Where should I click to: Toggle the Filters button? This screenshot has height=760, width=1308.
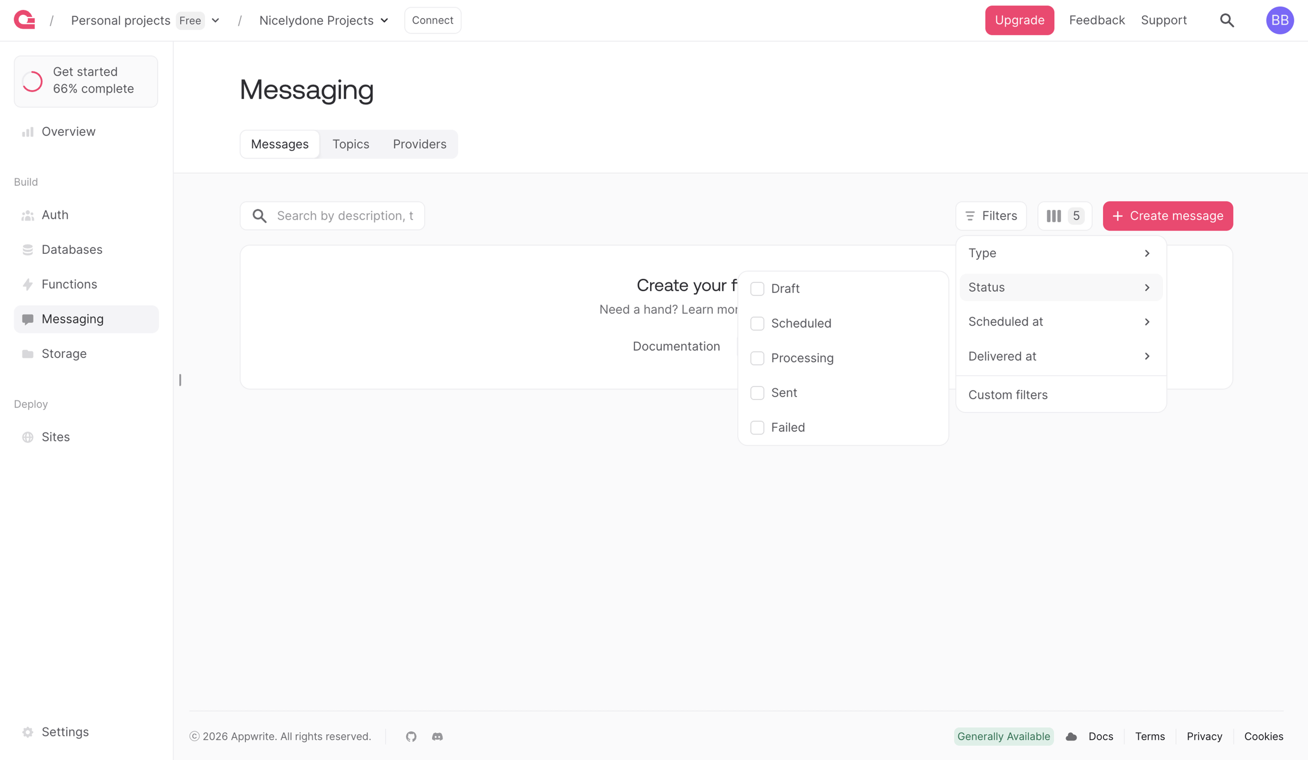991,216
